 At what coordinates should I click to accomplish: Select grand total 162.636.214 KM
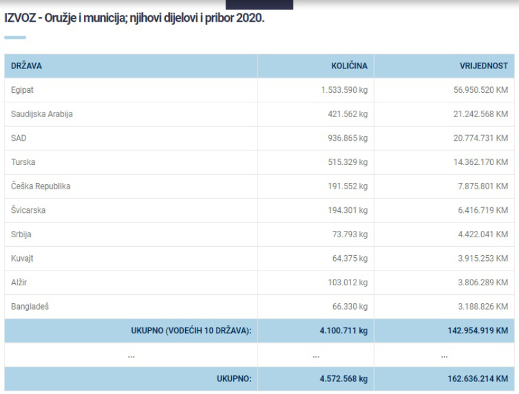tap(444, 379)
